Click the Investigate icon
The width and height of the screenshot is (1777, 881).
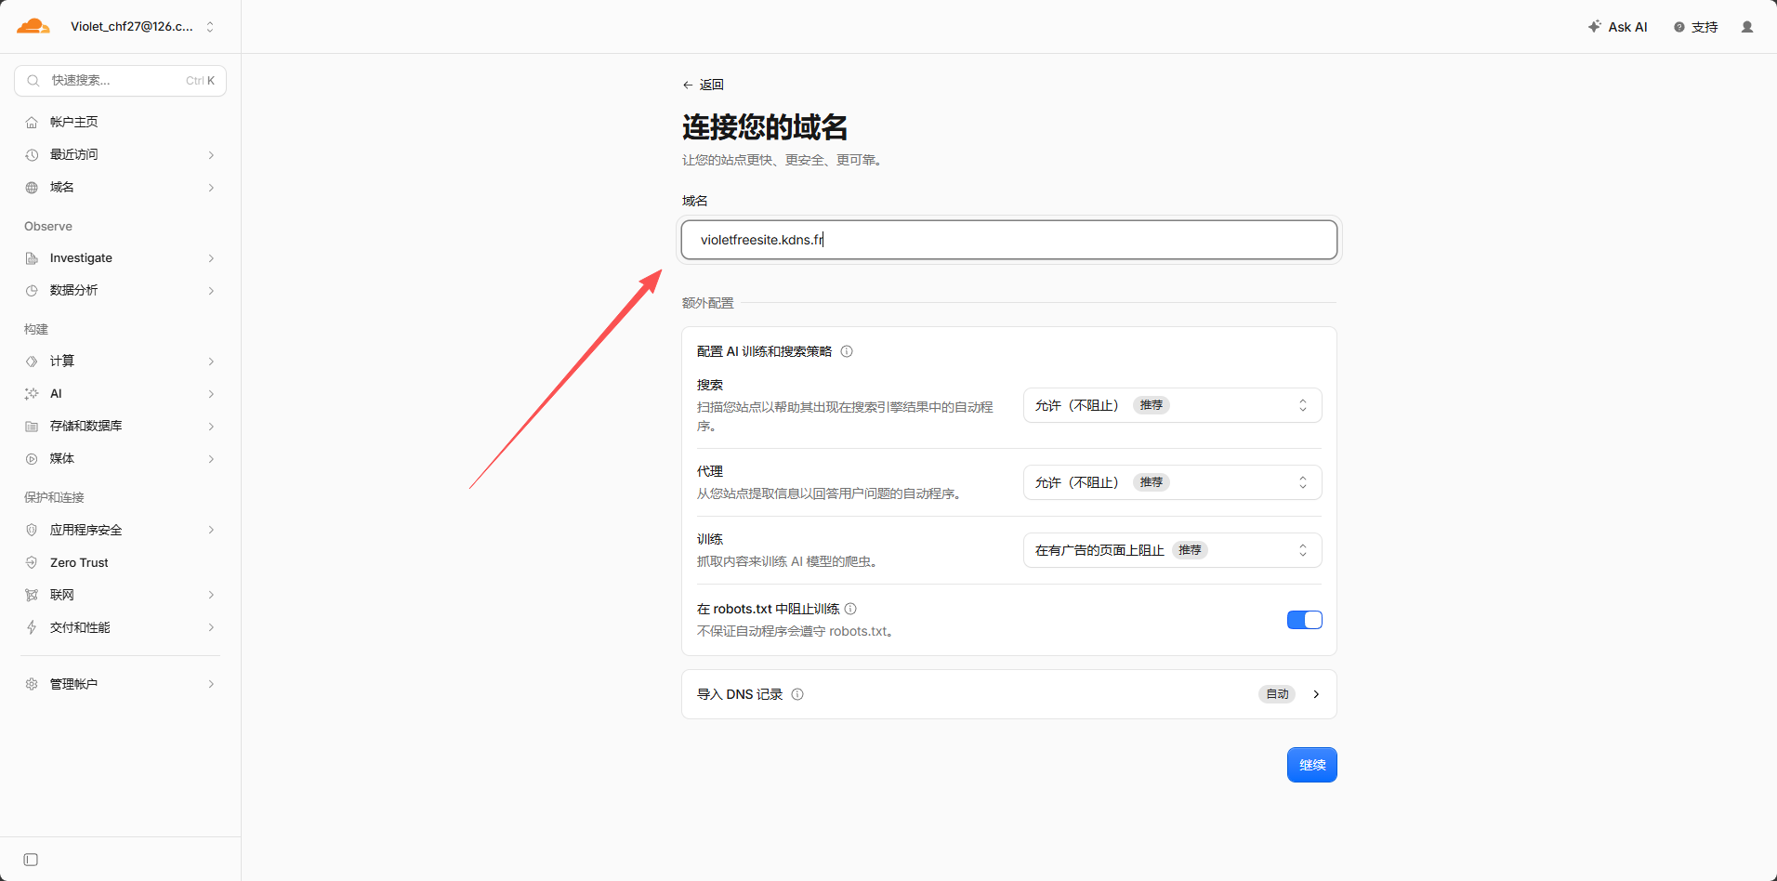click(32, 258)
